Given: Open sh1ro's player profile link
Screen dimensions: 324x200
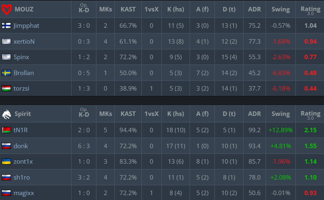Looking at the screenshot, I should (22, 177).
